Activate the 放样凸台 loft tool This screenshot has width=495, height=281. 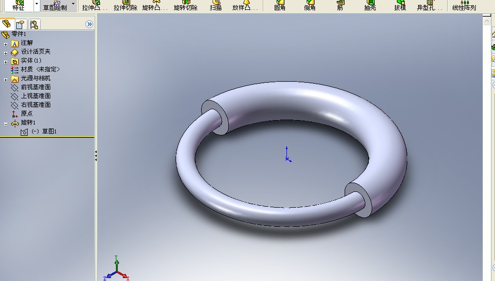[x=246, y=6]
